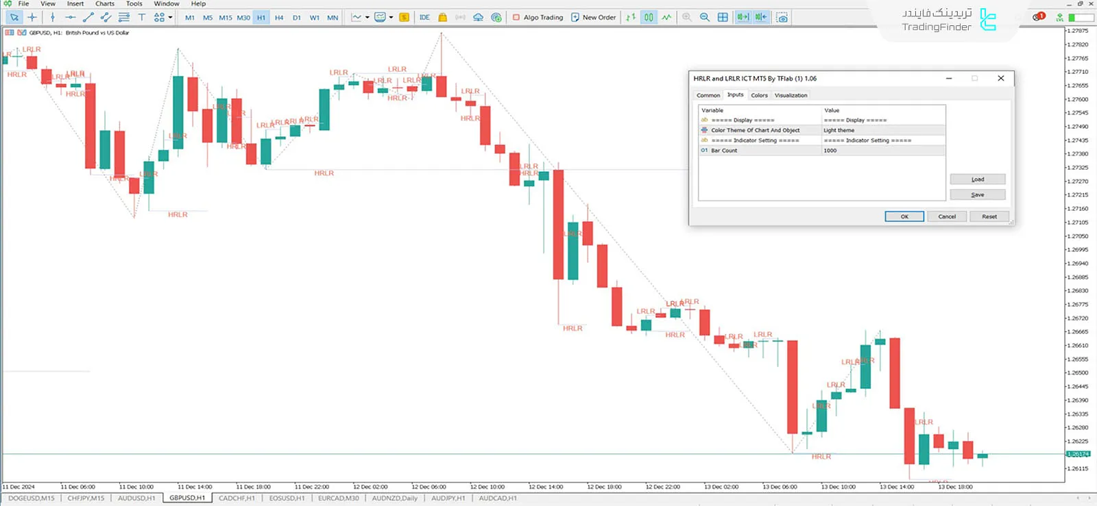Choose the text label tool
1097x506 pixels.
click(142, 17)
